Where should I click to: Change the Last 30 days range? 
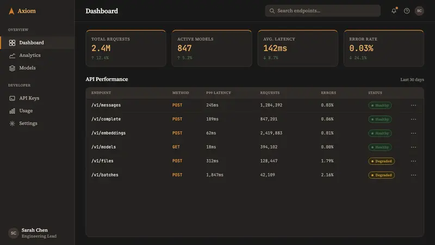(x=412, y=79)
